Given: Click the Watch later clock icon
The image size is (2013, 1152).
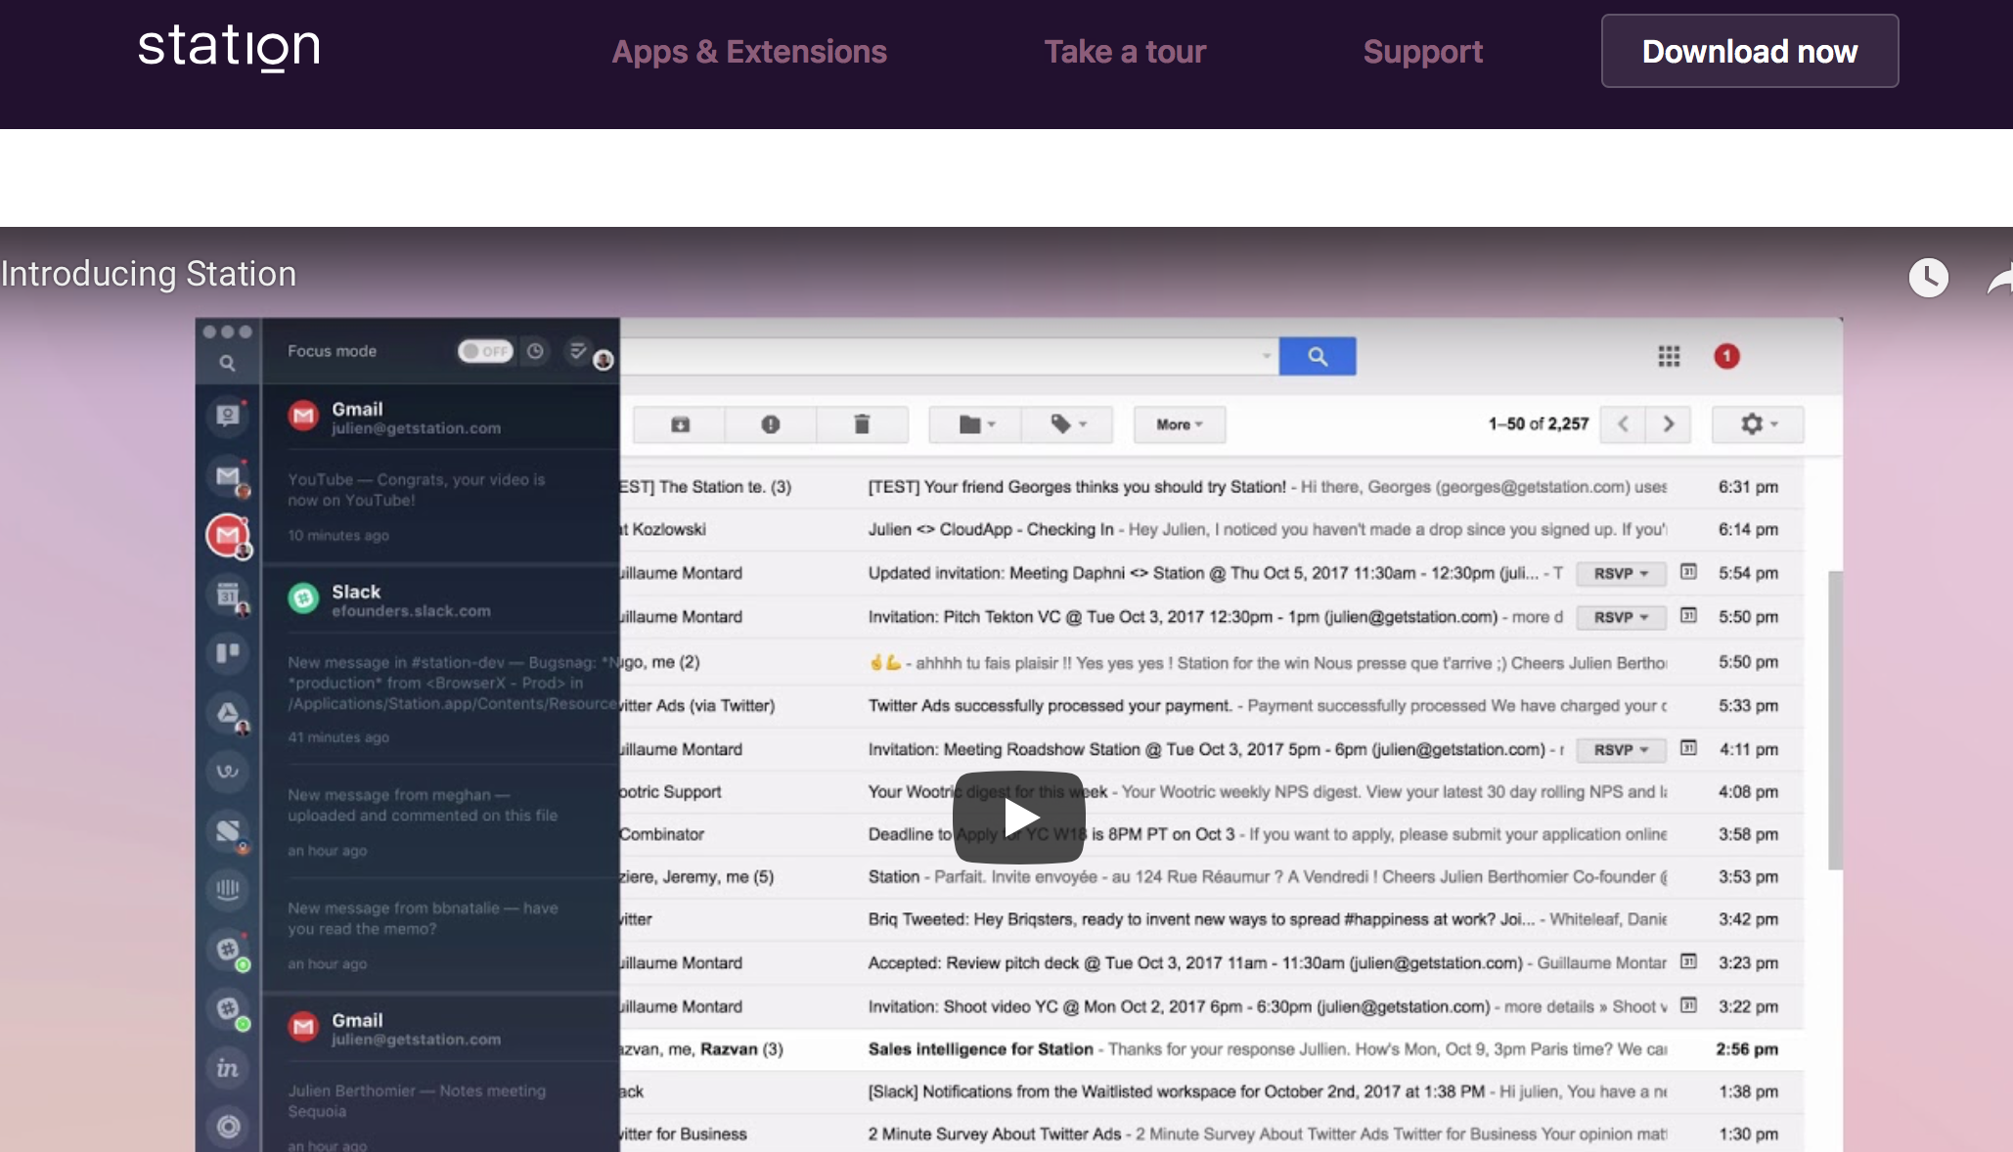Looking at the screenshot, I should click(x=1929, y=278).
